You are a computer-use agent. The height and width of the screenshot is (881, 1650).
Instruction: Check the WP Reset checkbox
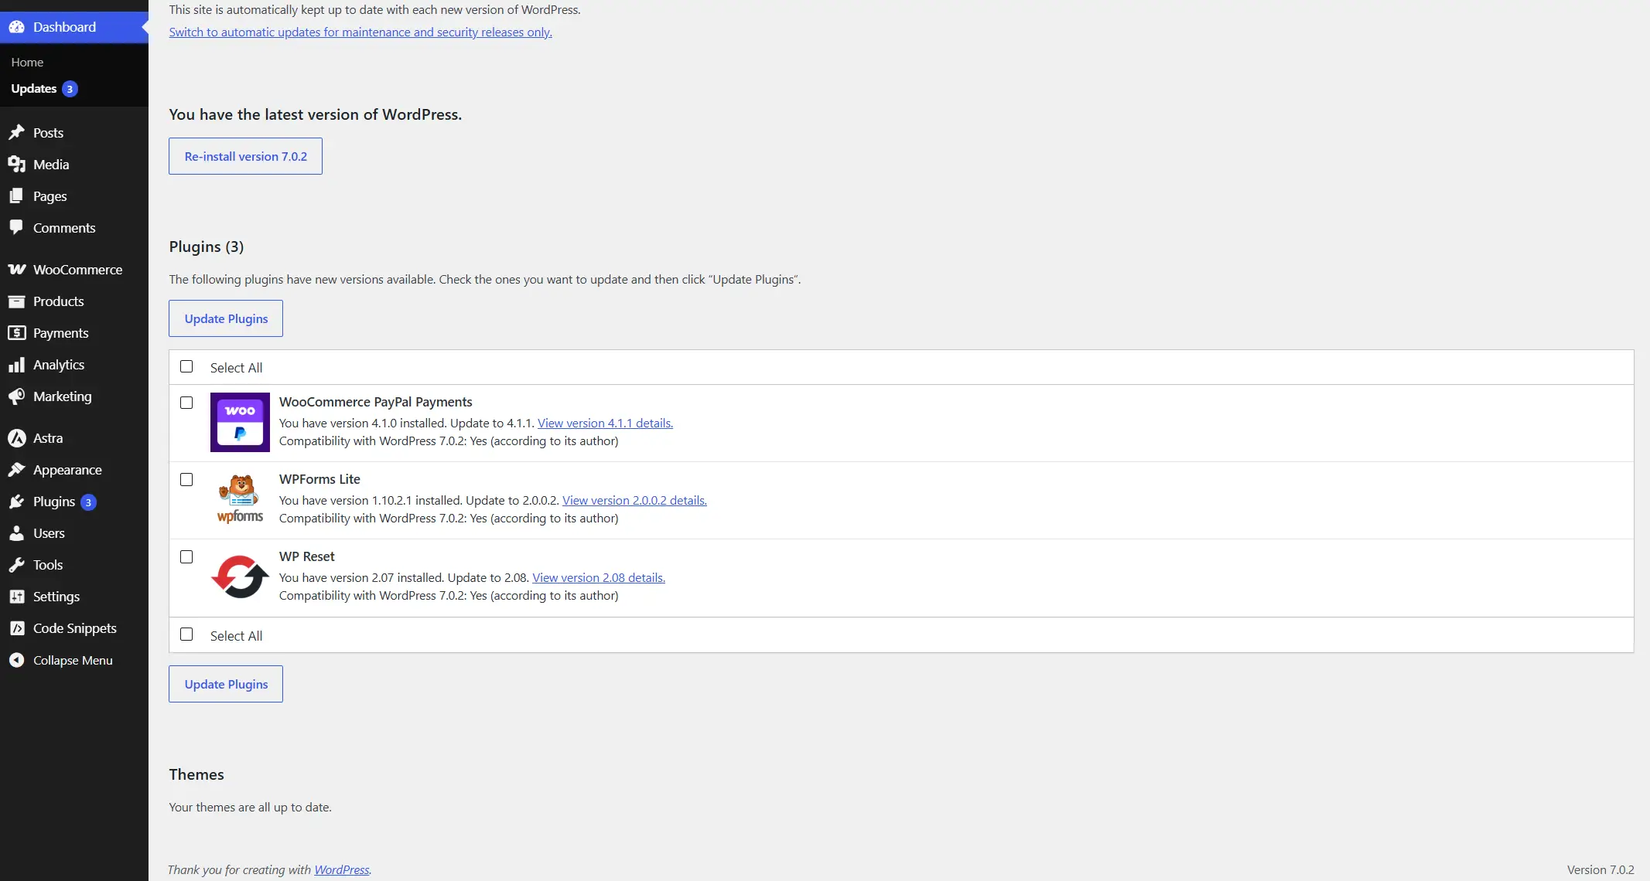(x=186, y=557)
